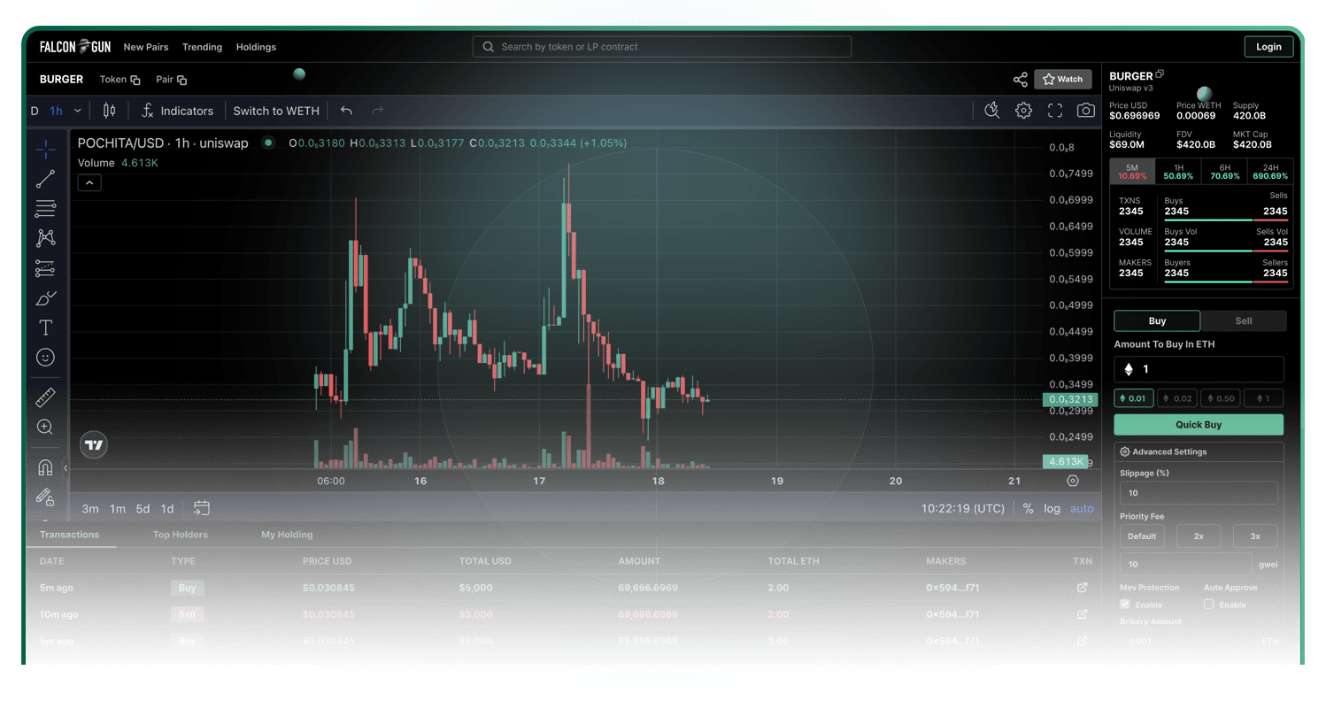This screenshot has height=709, width=1326.
Task: Open price scale settings at chart corner
Action: point(1073,481)
